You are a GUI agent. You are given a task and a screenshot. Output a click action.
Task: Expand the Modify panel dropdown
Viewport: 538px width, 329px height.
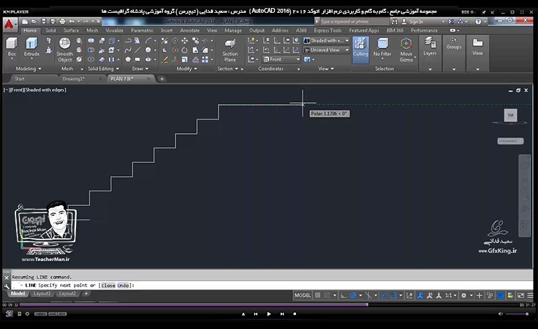tap(187, 69)
